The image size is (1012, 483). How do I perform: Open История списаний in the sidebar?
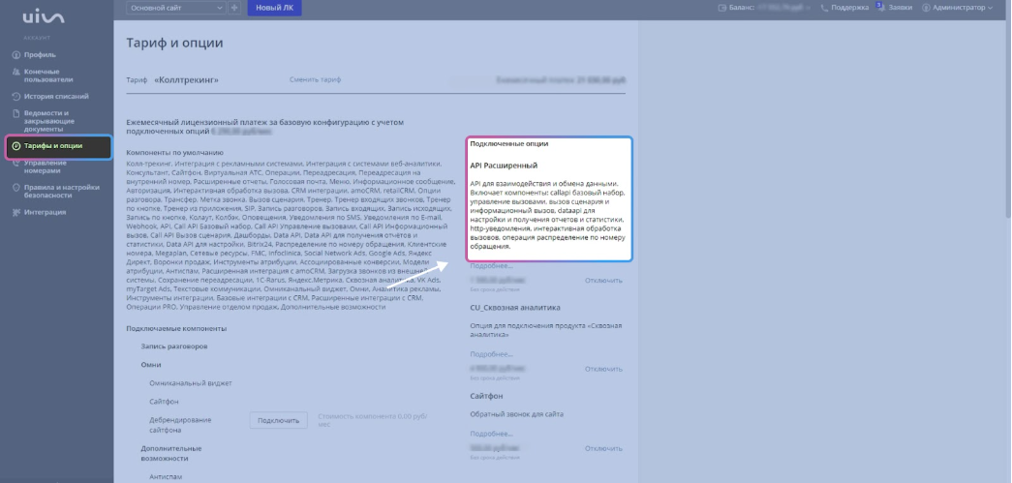click(55, 96)
